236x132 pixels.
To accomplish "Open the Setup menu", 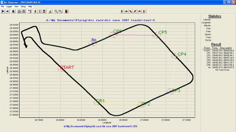I will click(x=23, y=6).
